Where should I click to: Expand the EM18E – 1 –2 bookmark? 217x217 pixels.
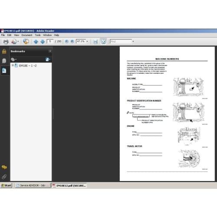pyautogui.click(x=13, y=66)
